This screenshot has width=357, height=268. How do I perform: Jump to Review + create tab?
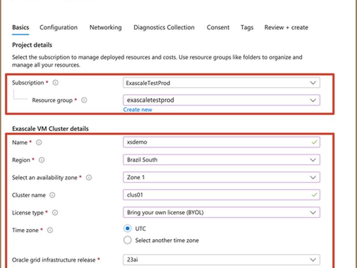(x=286, y=27)
